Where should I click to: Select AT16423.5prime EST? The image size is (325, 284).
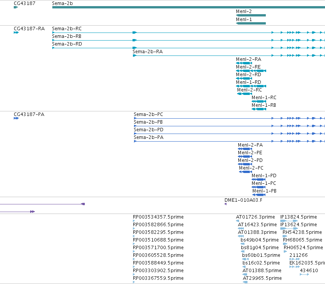pyautogui.click(x=241, y=229)
